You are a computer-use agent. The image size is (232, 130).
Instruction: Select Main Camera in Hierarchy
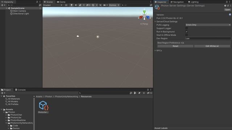pos(19,11)
